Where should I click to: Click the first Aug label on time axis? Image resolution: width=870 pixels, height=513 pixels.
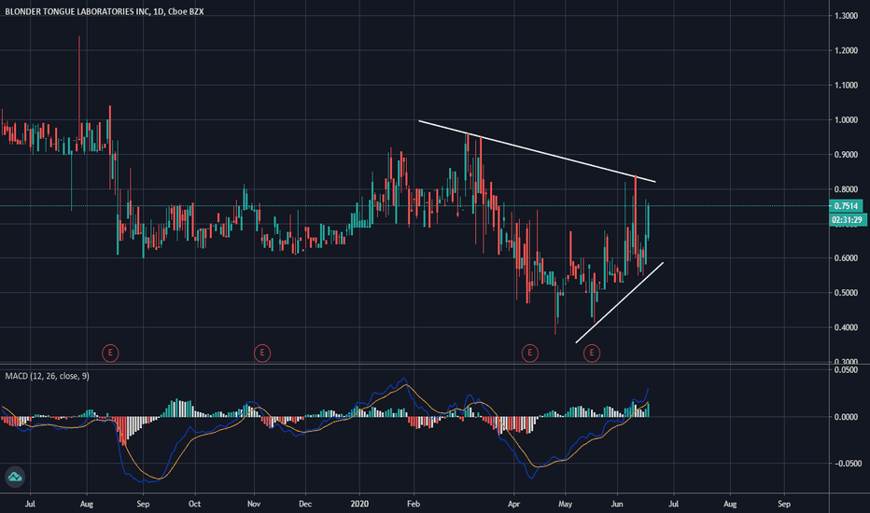tap(87, 504)
